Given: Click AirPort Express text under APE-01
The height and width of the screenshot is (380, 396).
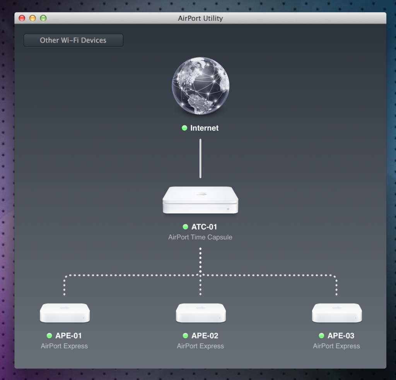Looking at the screenshot, I should pos(65,346).
